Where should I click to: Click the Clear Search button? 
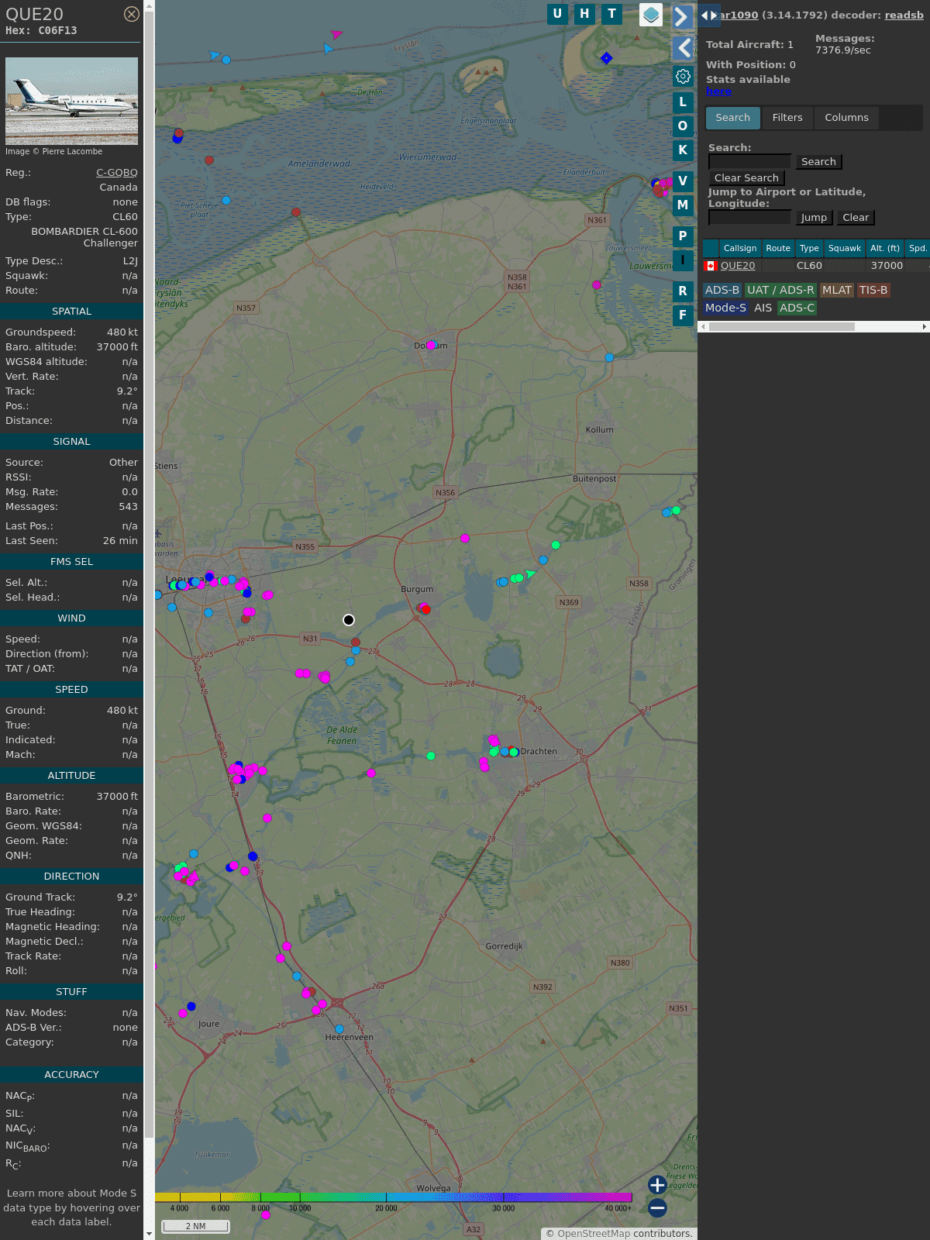746,178
